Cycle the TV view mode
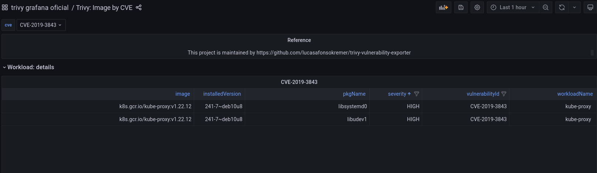 click(x=590, y=7)
